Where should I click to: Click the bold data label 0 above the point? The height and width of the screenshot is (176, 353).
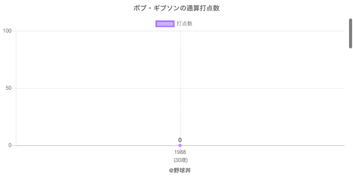[x=180, y=140]
